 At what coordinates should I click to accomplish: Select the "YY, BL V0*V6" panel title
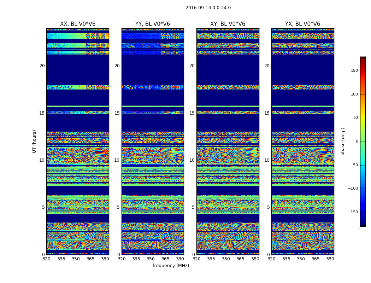[x=153, y=24]
